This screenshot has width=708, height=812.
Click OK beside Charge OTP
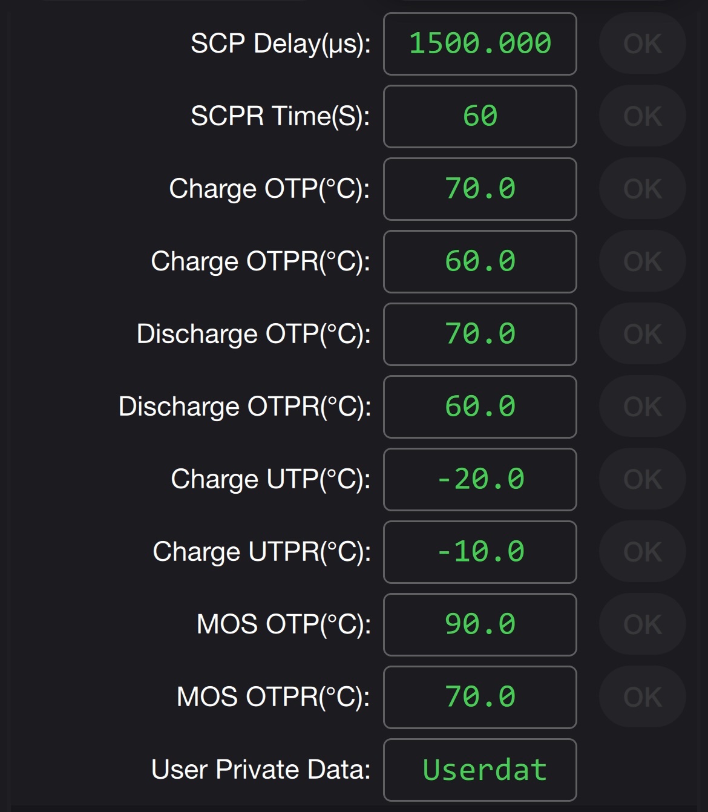click(x=642, y=189)
